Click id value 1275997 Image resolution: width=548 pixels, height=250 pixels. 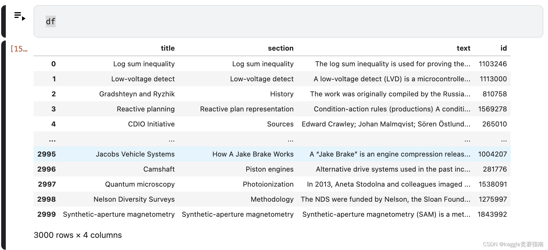(x=493, y=199)
